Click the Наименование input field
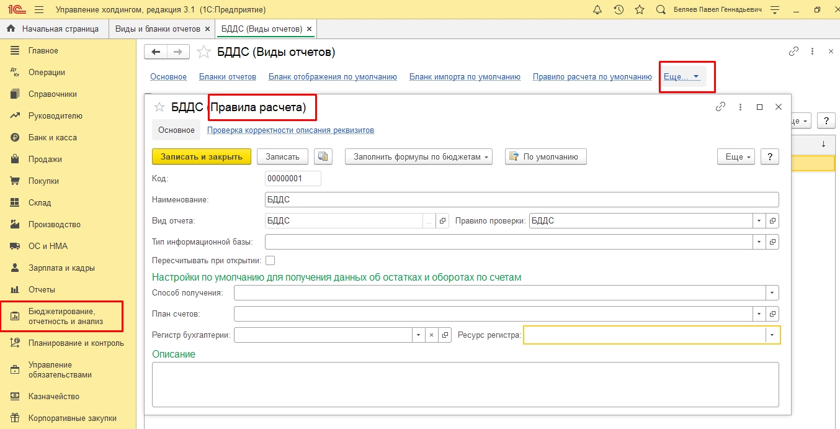This screenshot has width=840, height=429. 521,200
